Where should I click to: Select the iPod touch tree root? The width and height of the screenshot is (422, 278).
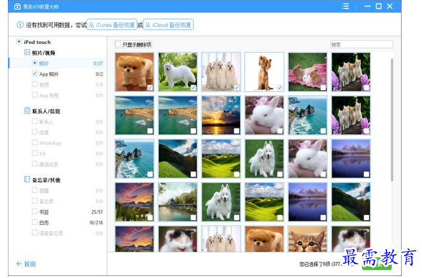[37, 42]
